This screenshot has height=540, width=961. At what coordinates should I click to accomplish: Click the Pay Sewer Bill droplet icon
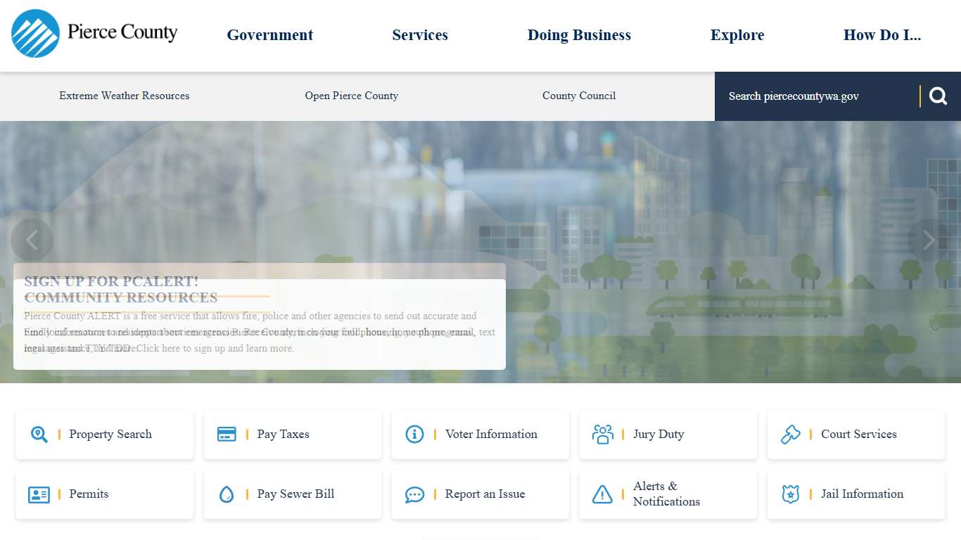point(227,494)
